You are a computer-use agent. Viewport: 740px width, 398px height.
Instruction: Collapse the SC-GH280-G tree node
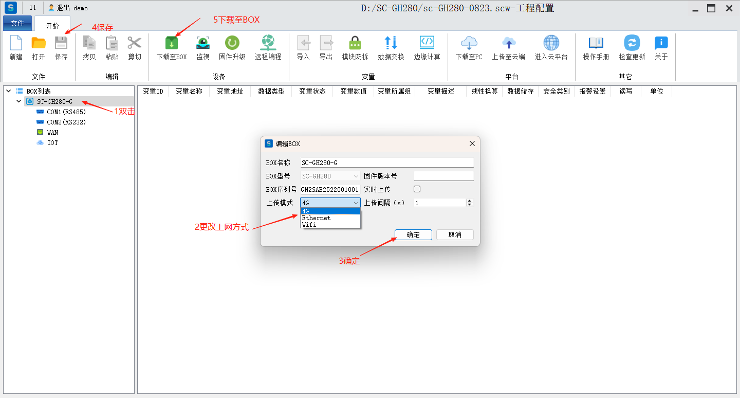click(19, 101)
